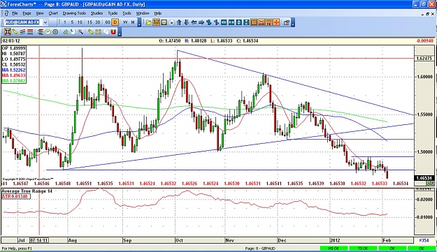Open the Chart menu
The width and height of the screenshot is (437, 252).
pyautogui.click(x=53, y=13)
